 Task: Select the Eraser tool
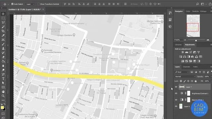pos(3,57)
